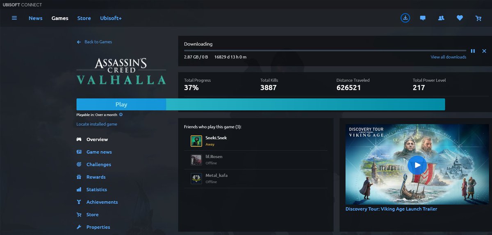Click the Friends who play this game heading
Viewport: 492px width, 235px height.
tap(213, 127)
